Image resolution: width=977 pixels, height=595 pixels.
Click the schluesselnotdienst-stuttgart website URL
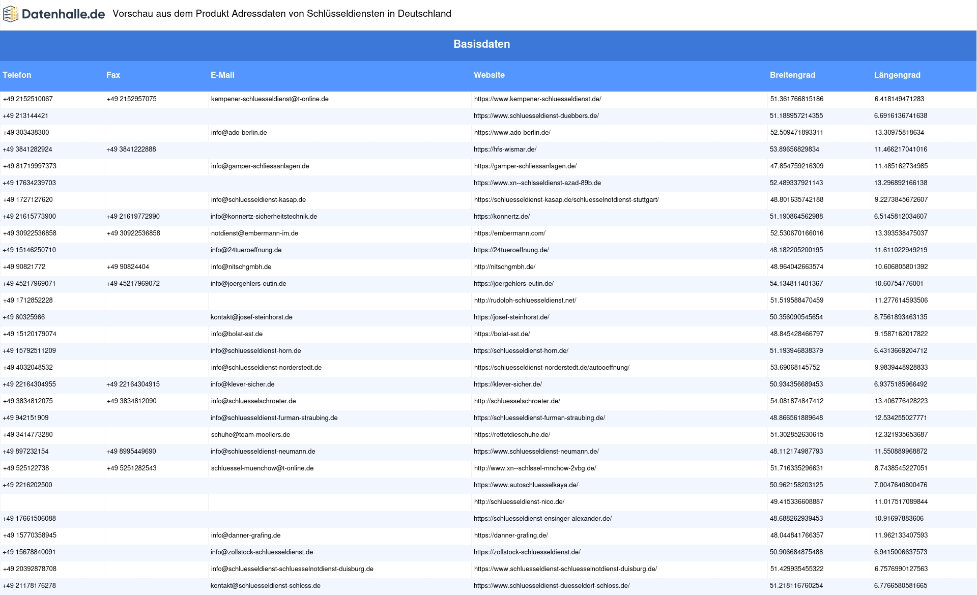click(566, 200)
